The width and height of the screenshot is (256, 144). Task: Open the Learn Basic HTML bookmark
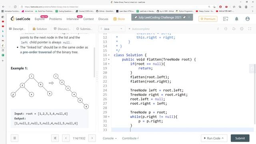point(125,11)
